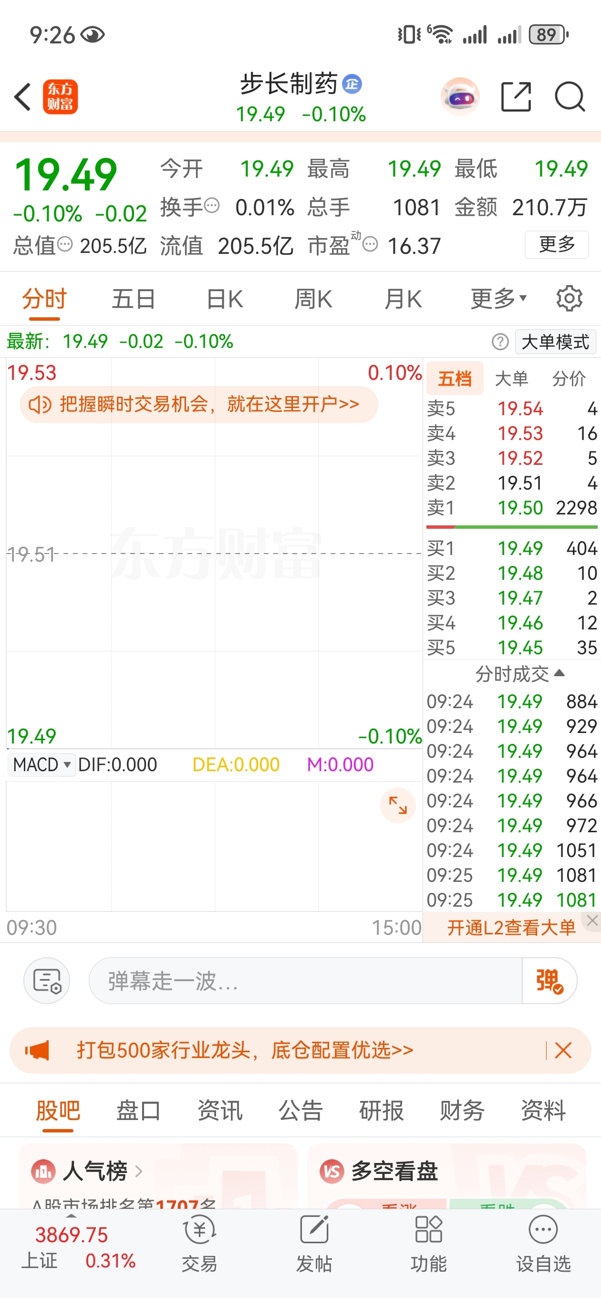
Task: Close the 开通L2查看大单 prompt
Action: [x=592, y=920]
